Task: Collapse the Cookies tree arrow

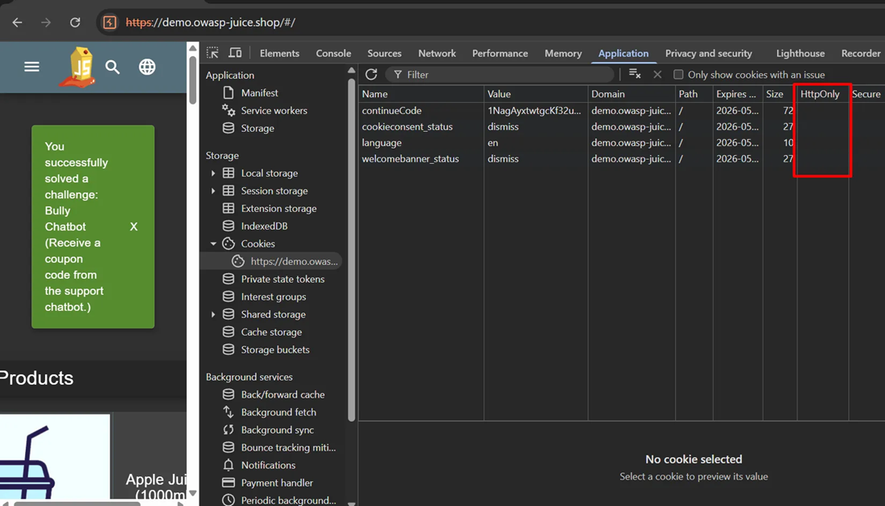Action: [213, 244]
